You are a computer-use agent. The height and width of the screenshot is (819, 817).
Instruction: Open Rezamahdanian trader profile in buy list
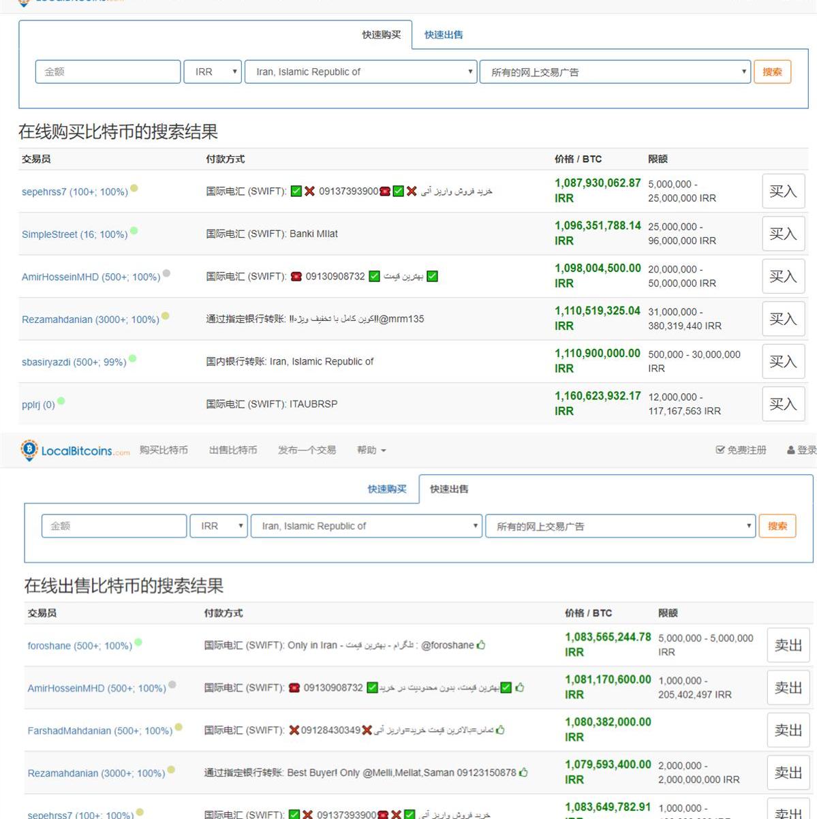coord(90,320)
